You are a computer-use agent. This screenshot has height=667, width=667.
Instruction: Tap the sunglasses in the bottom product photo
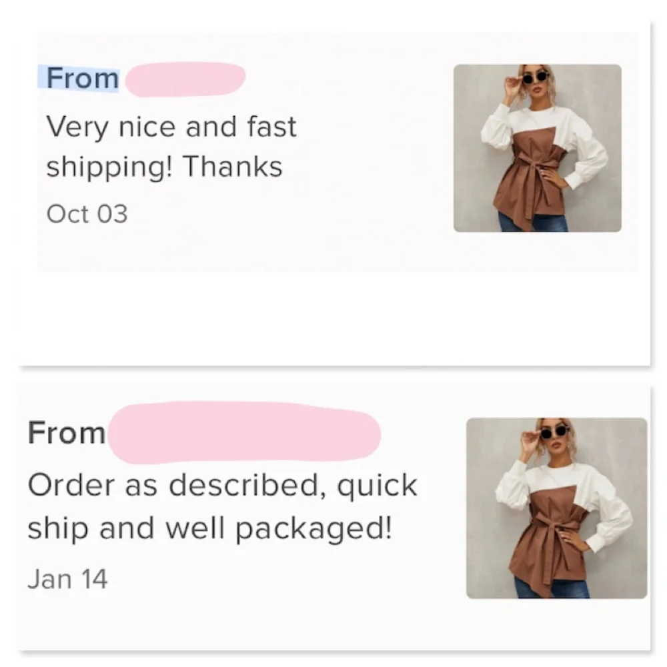[555, 432]
